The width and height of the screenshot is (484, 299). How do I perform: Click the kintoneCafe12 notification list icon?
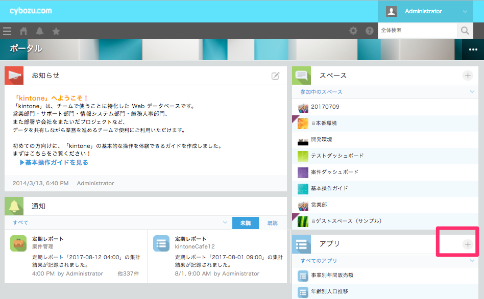tap(161, 243)
